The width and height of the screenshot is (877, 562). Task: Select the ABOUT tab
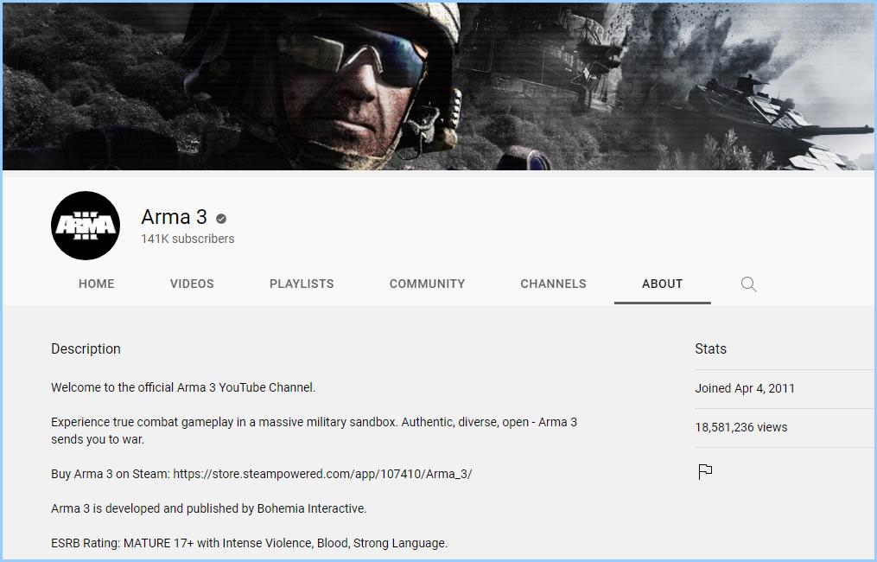(x=662, y=284)
